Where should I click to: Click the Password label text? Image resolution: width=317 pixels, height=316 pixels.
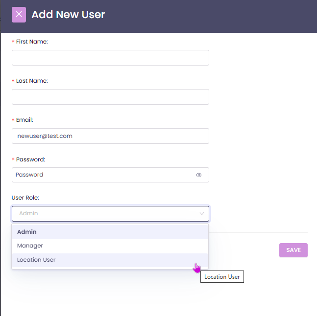click(30, 159)
